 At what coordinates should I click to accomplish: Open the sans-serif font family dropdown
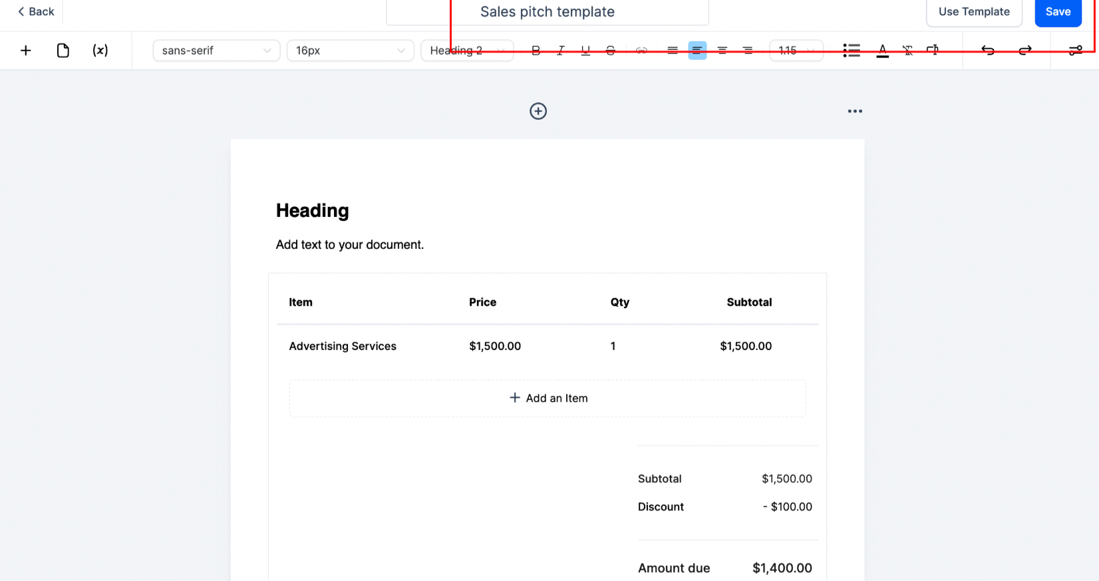pyautogui.click(x=216, y=51)
